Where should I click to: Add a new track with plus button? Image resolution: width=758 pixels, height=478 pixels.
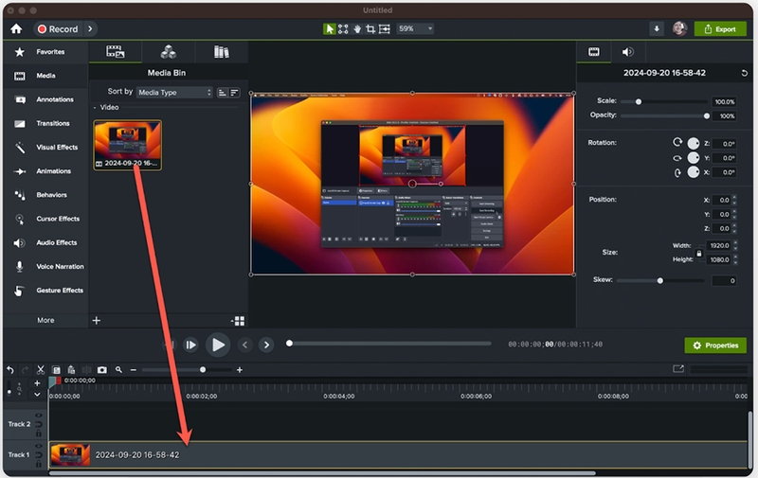37,383
